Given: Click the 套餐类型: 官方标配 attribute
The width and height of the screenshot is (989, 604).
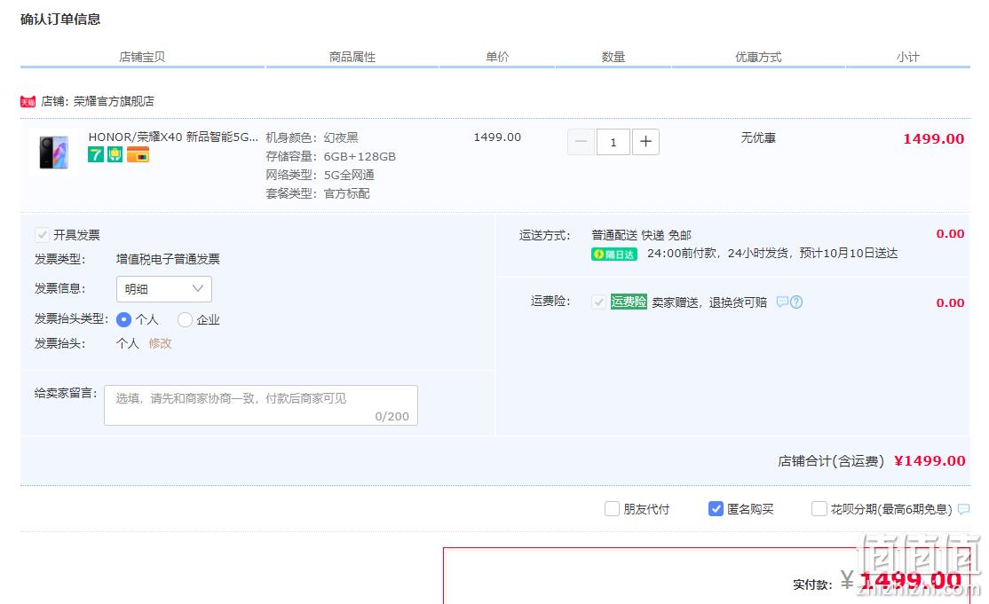Looking at the screenshot, I should [318, 193].
